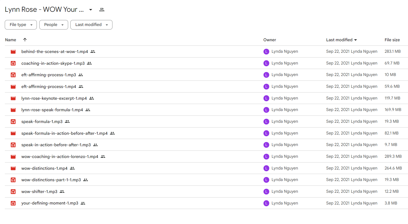Open file speak-formula-1.mp3
This screenshot has height=224, width=408.
tap(42, 121)
